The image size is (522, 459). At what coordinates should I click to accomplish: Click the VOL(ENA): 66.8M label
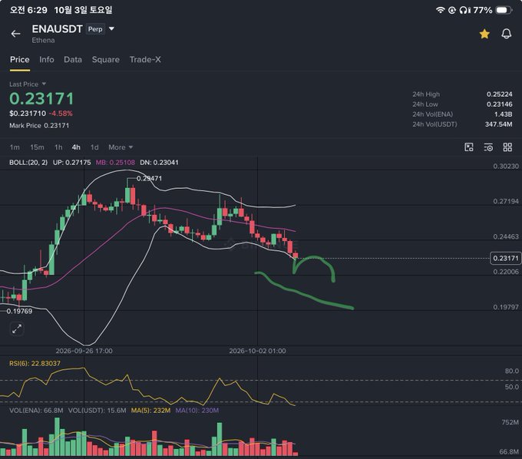tap(36, 411)
